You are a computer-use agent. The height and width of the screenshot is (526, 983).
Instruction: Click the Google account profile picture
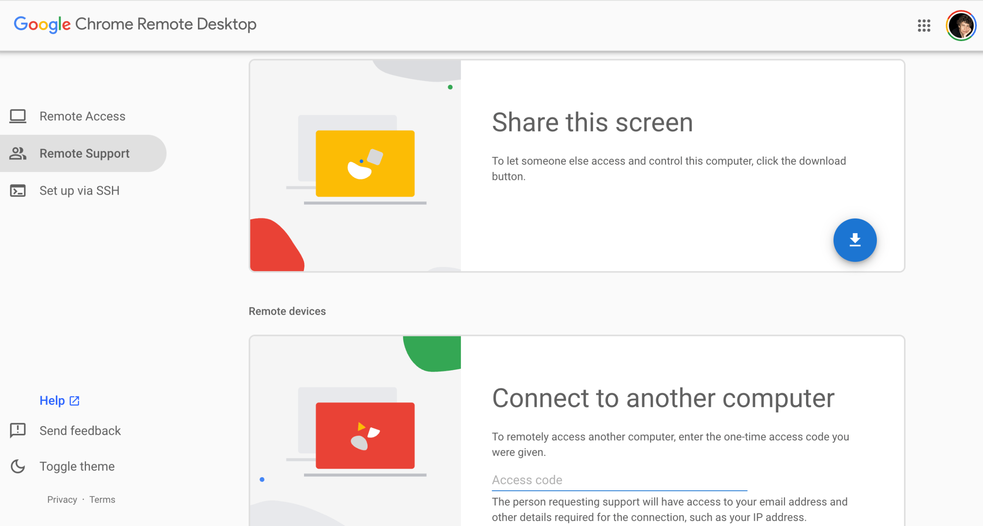pyautogui.click(x=961, y=25)
